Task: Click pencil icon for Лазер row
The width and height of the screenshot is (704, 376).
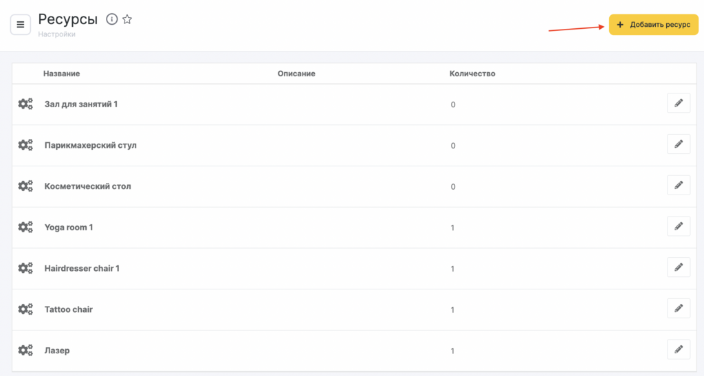Action: click(678, 349)
